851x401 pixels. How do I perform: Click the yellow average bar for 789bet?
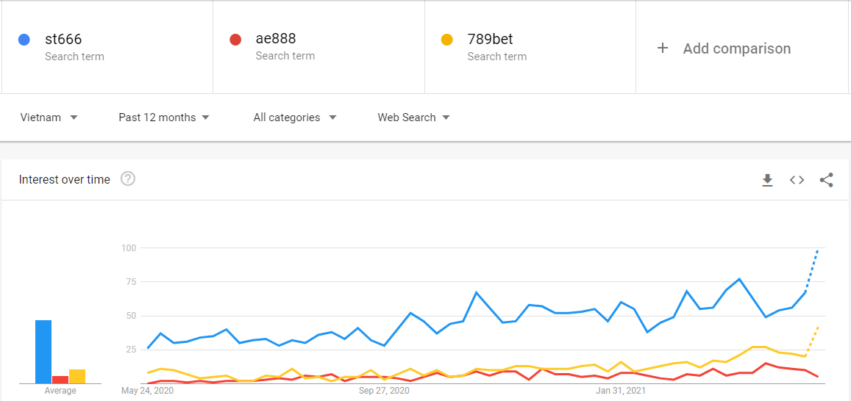click(77, 376)
